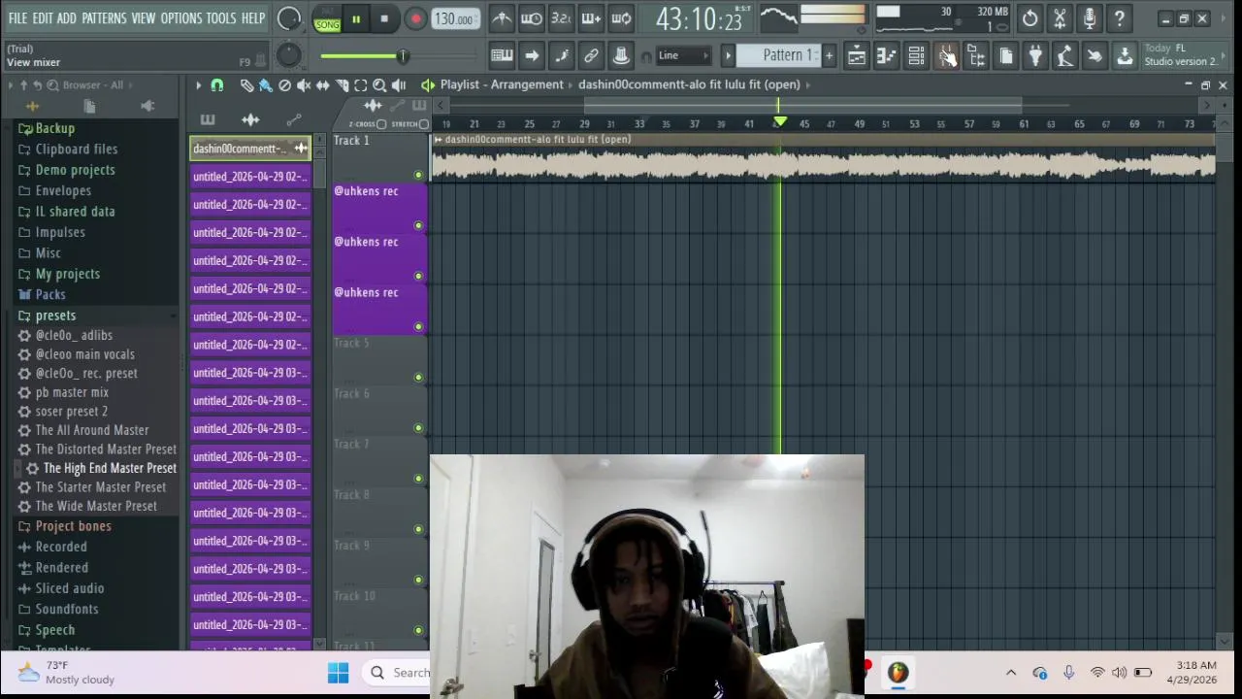This screenshot has height=699, width=1242.
Task: Pause playback in the transport bar
Action: pos(356,18)
